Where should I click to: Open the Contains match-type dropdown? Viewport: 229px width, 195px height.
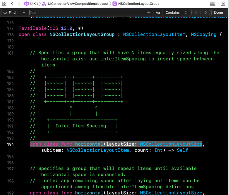tap(176, 12)
